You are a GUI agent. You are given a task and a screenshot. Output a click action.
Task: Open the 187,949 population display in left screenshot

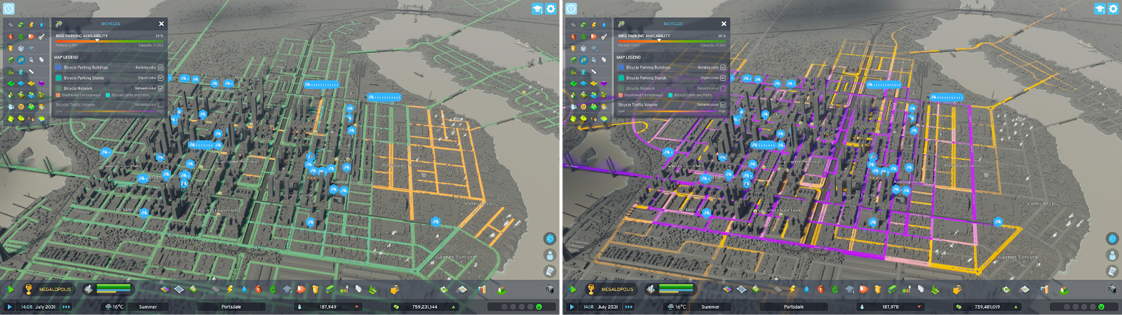click(x=327, y=307)
